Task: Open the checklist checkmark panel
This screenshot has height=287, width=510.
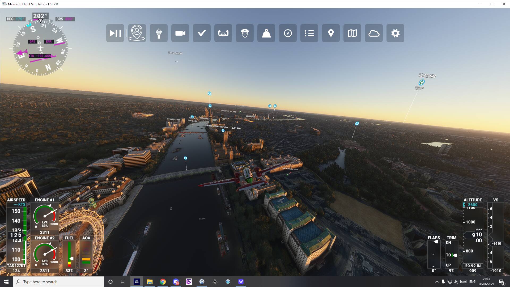Action: point(202,33)
